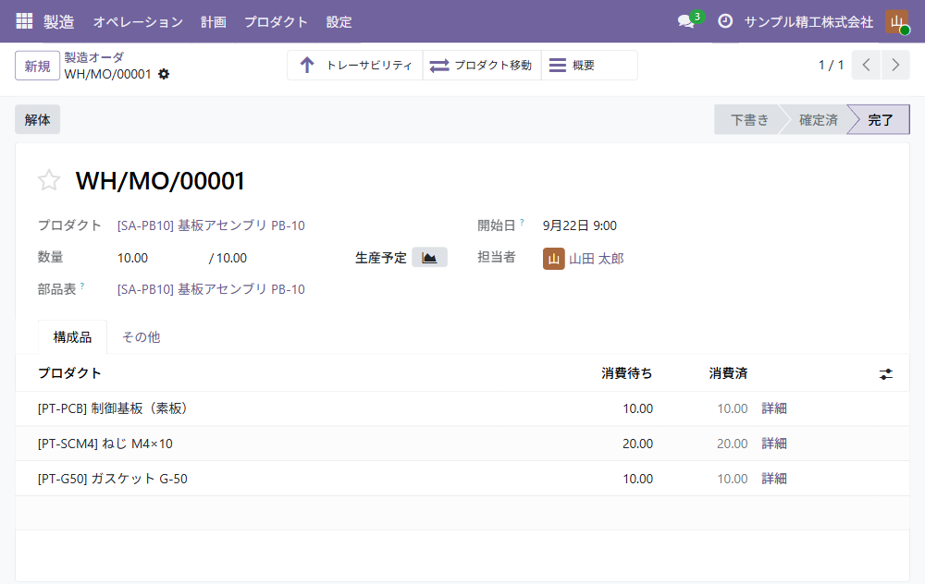Open the gear actions menu beside WH/MO/00001

click(x=164, y=74)
